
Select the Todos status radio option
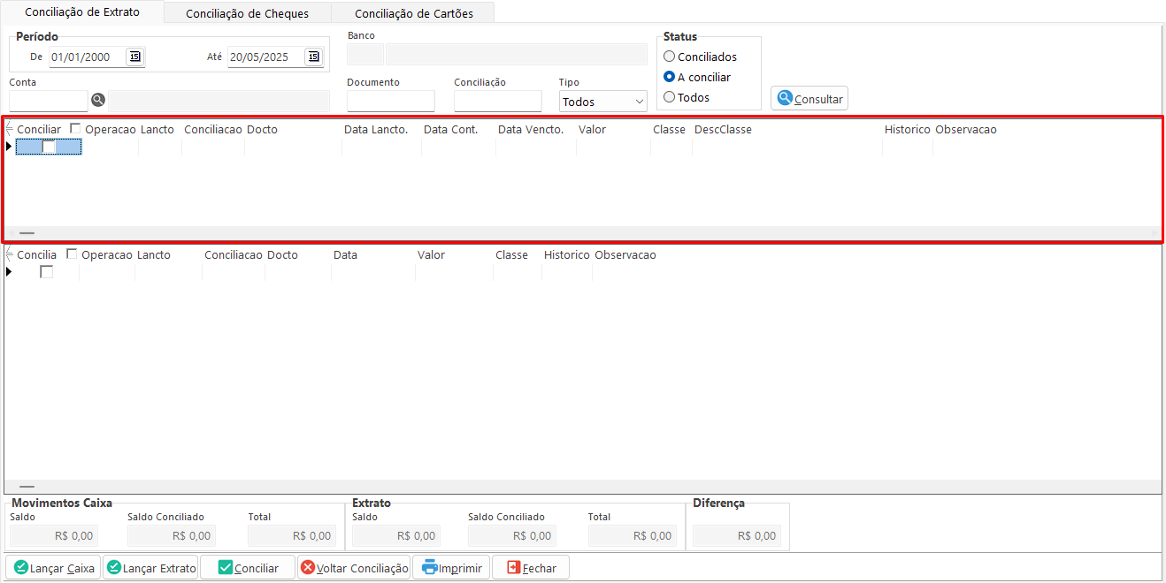click(x=670, y=97)
